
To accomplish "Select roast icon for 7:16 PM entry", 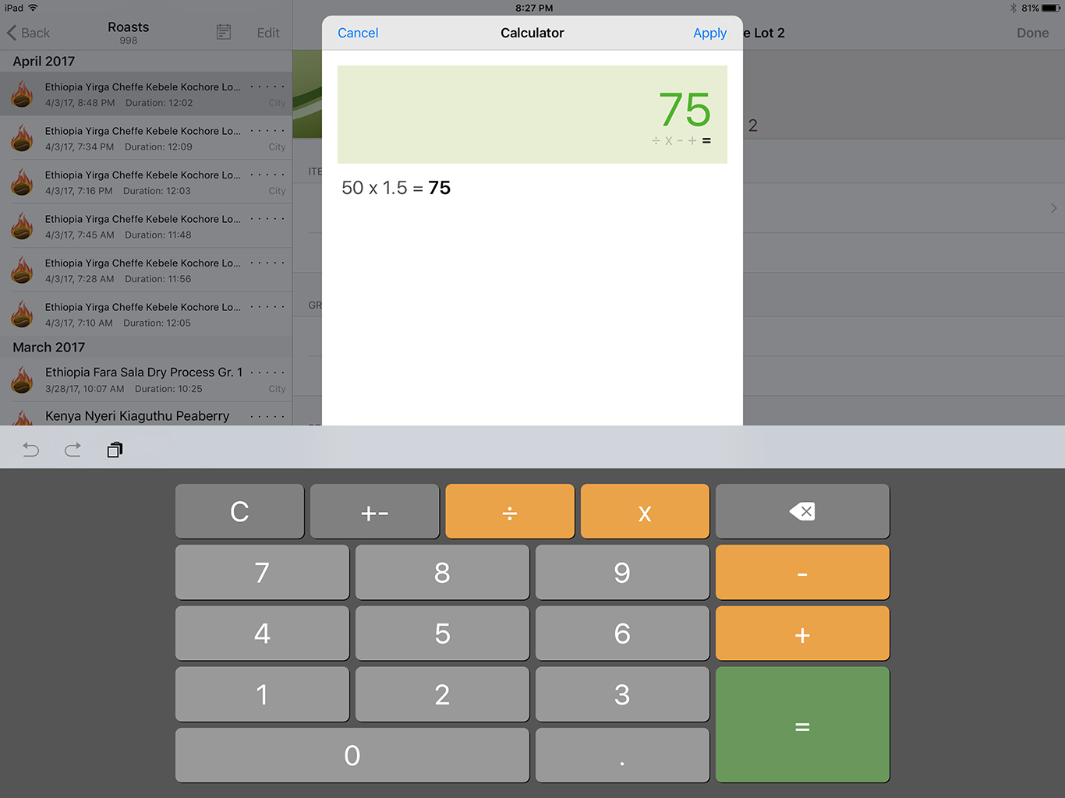I will point(22,182).
